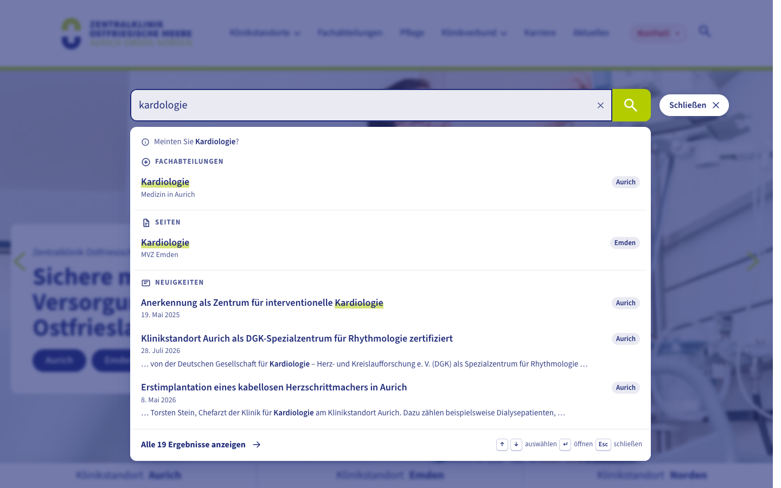
Task: Click the green search submit magnifier button
Action: point(631,105)
